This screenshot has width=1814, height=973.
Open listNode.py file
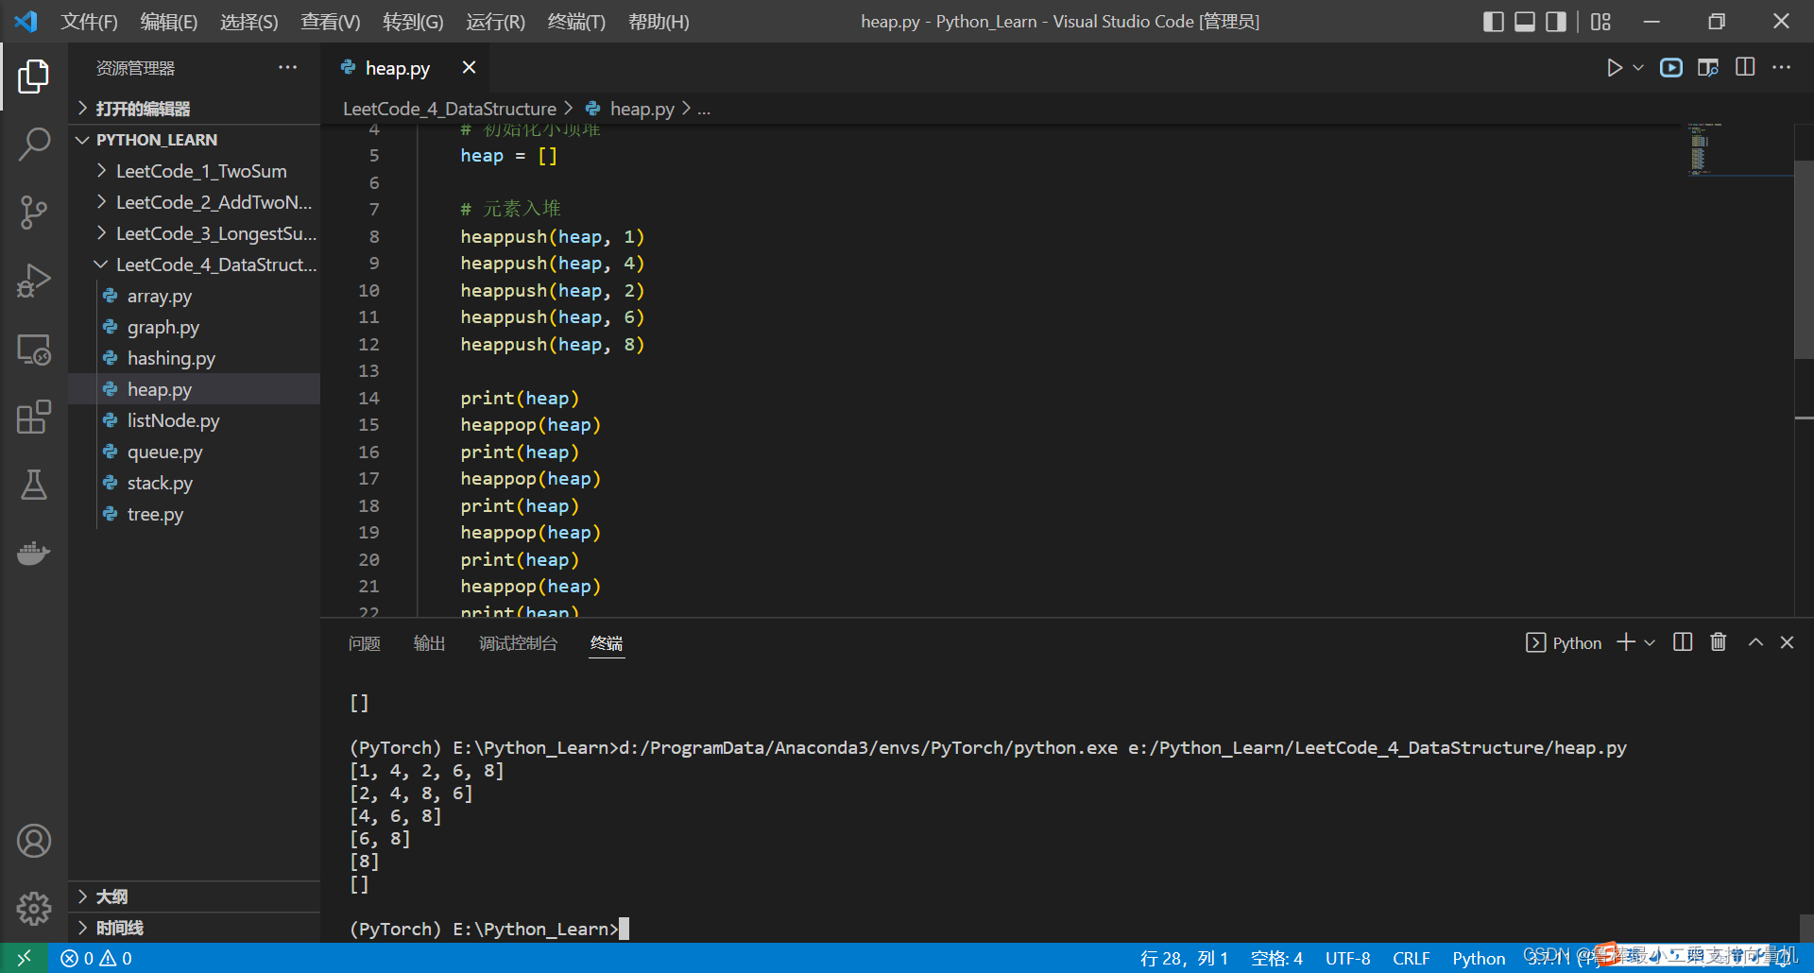point(195,420)
